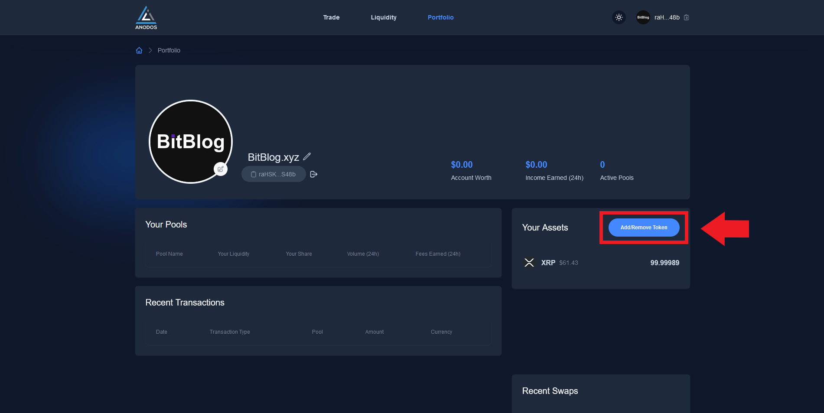
Task: Click the home breadcrumb icon
Action: 139,50
